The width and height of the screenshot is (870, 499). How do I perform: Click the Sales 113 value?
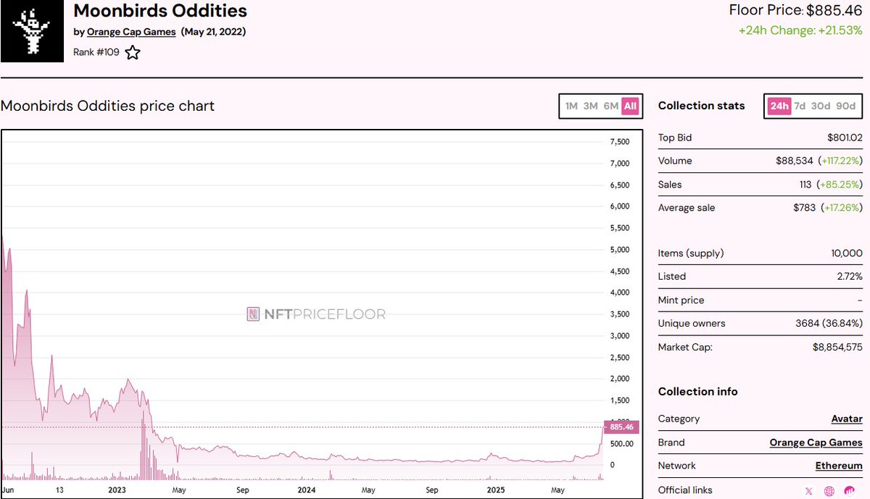click(x=805, y=184)
